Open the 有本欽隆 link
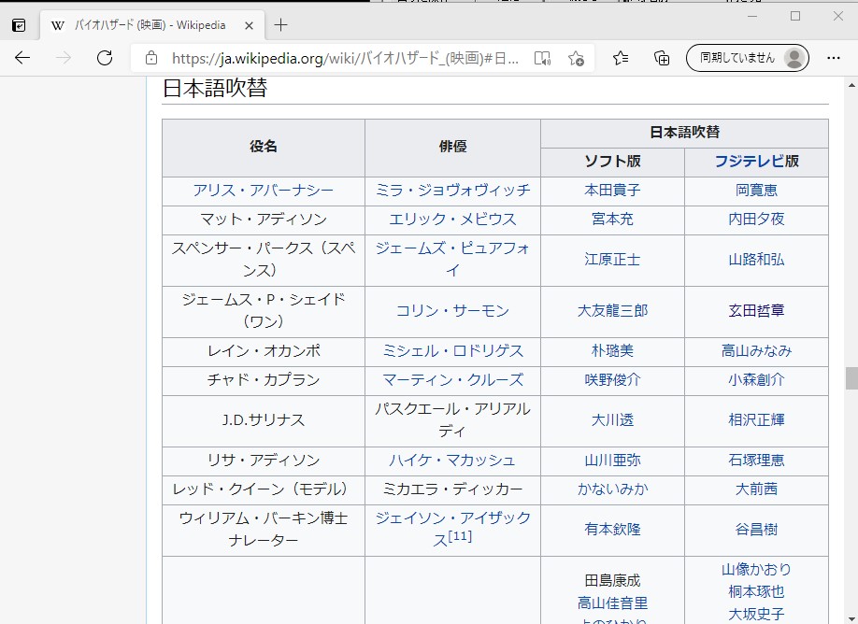The height and width of the screenshot is (624, 858). (612, 530)
